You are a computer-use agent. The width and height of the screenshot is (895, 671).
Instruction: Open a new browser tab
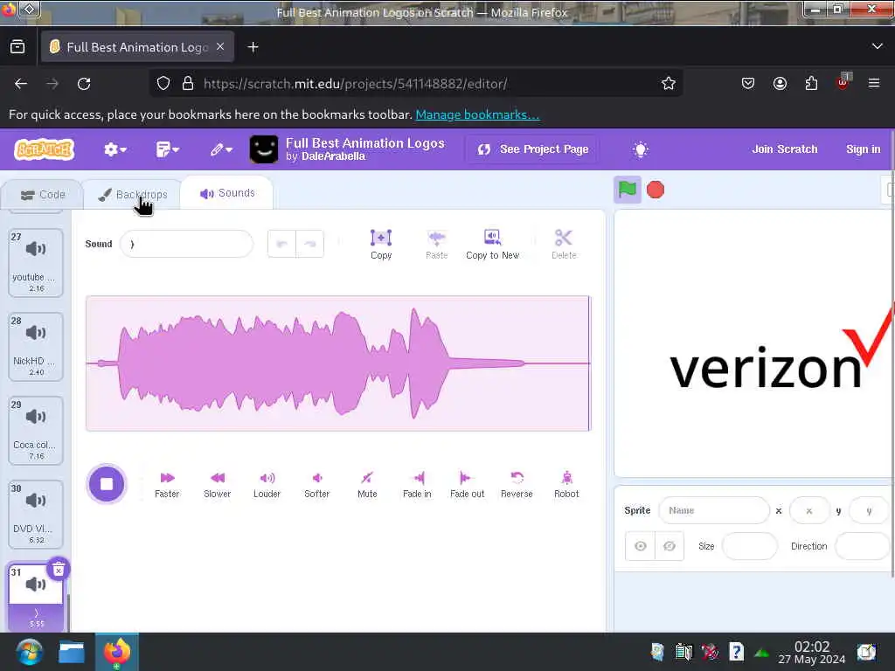(253, 47)
